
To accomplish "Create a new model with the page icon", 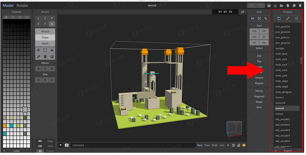I will click(x=288, y=6).
